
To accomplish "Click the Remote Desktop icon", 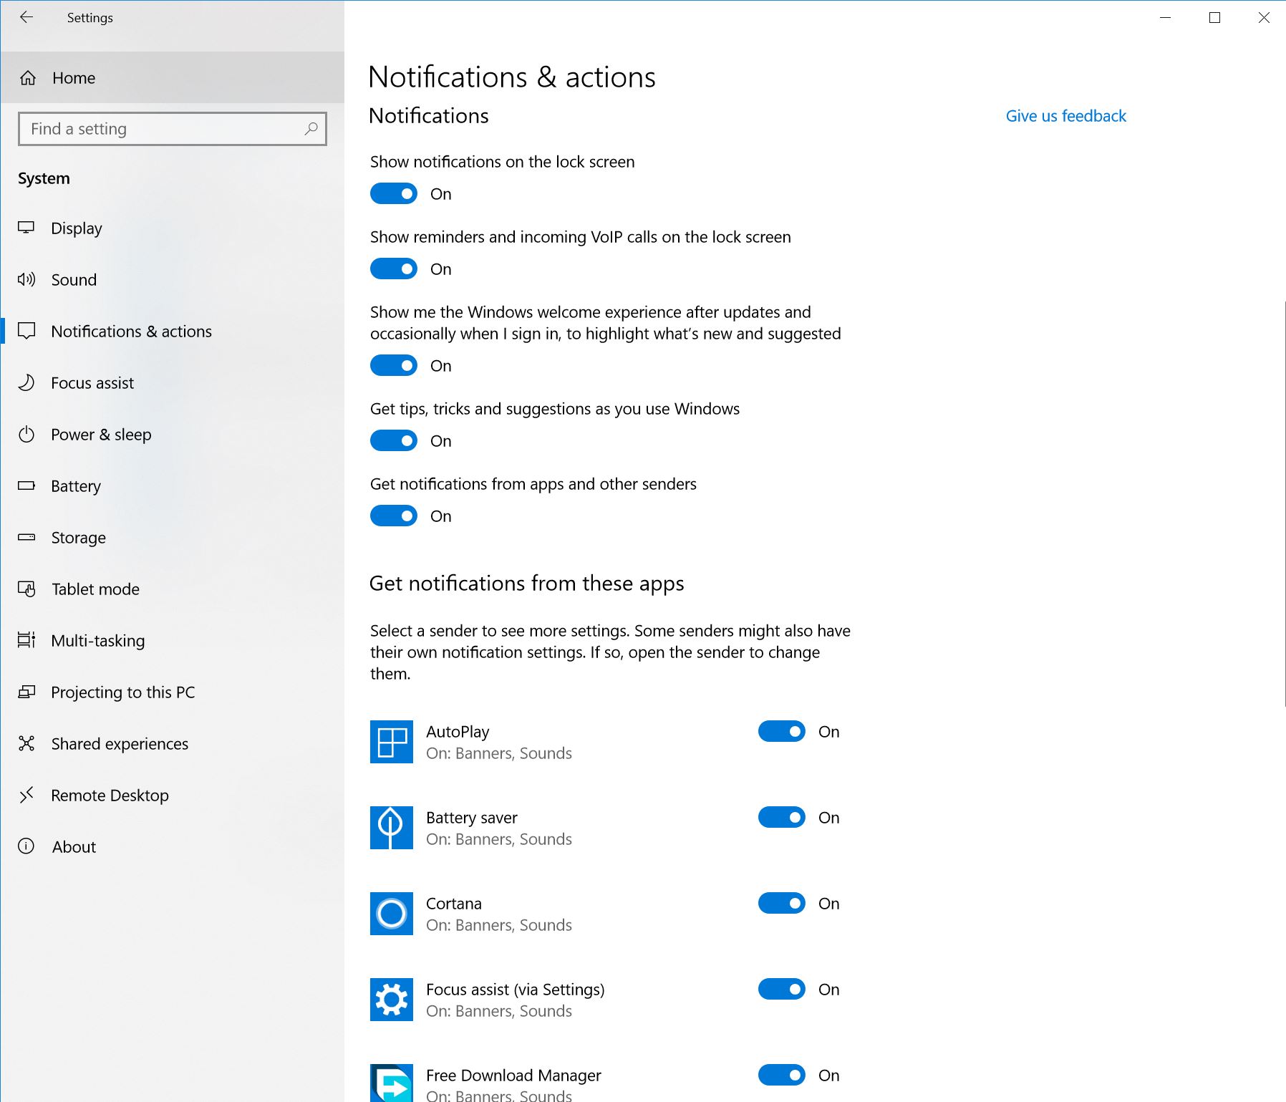I will coord(26,795).
